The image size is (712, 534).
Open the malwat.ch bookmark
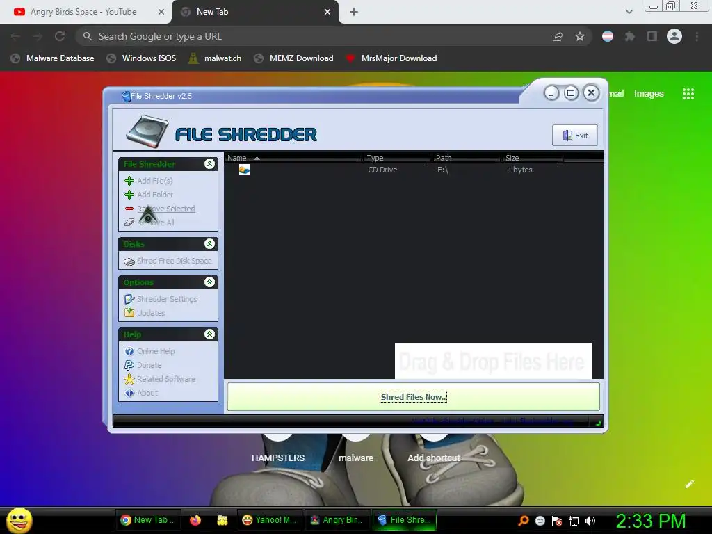pos(215,58)
